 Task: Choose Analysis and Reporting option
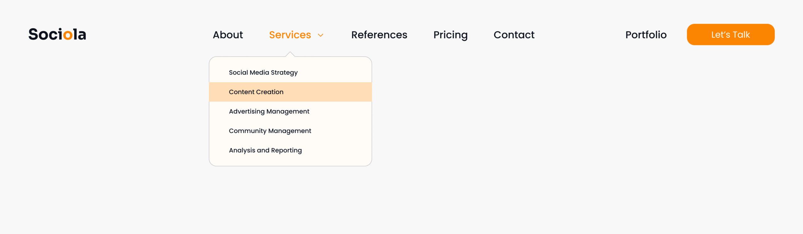click(x=265, y=150)
